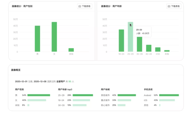Click the 女 axis label in gender chart
Screen dimensions: 192x114
(54, 54)
